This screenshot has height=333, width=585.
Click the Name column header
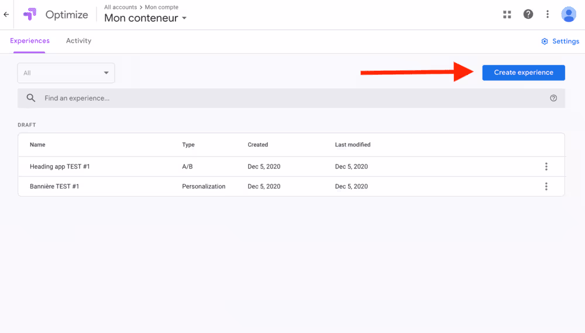[37, 145]
